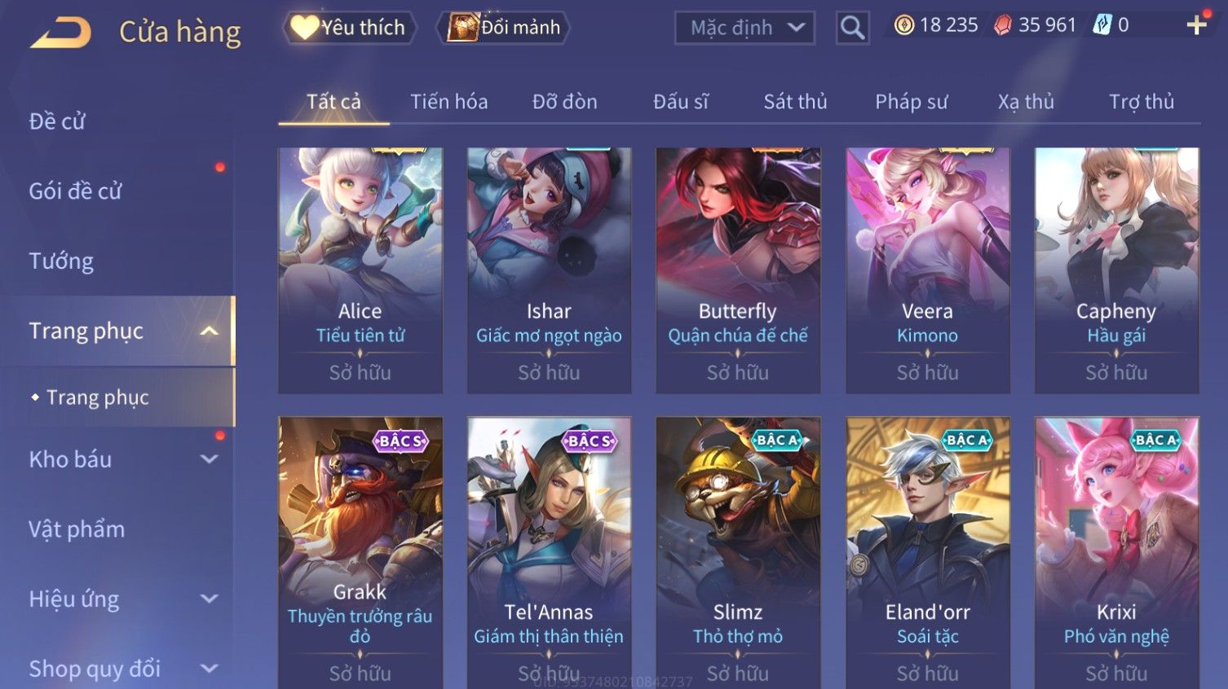
Task: Select the Tiến hóa tab
Action: pyautogui.click(x=448, y=102)
